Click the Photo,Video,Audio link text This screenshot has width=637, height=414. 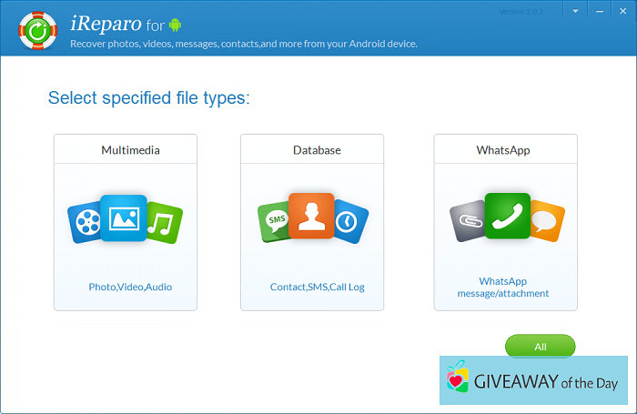[x=130, y=287]
